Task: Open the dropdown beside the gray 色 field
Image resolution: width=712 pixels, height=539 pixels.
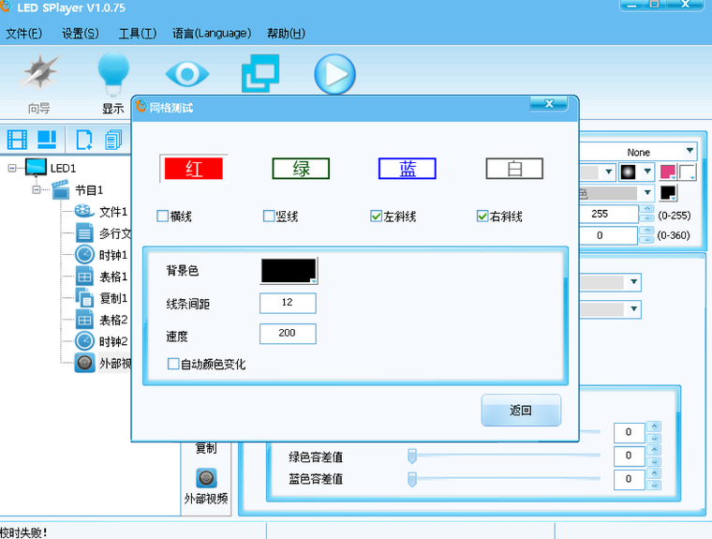Action: [648, 193]
